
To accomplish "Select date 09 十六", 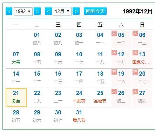I will pyautogui.click(x=58, y=59).
